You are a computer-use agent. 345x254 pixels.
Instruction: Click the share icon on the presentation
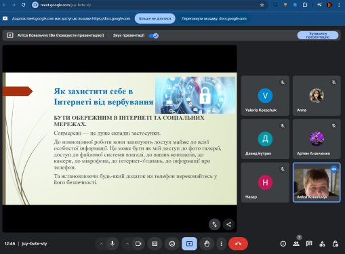(x=228, y=224)
